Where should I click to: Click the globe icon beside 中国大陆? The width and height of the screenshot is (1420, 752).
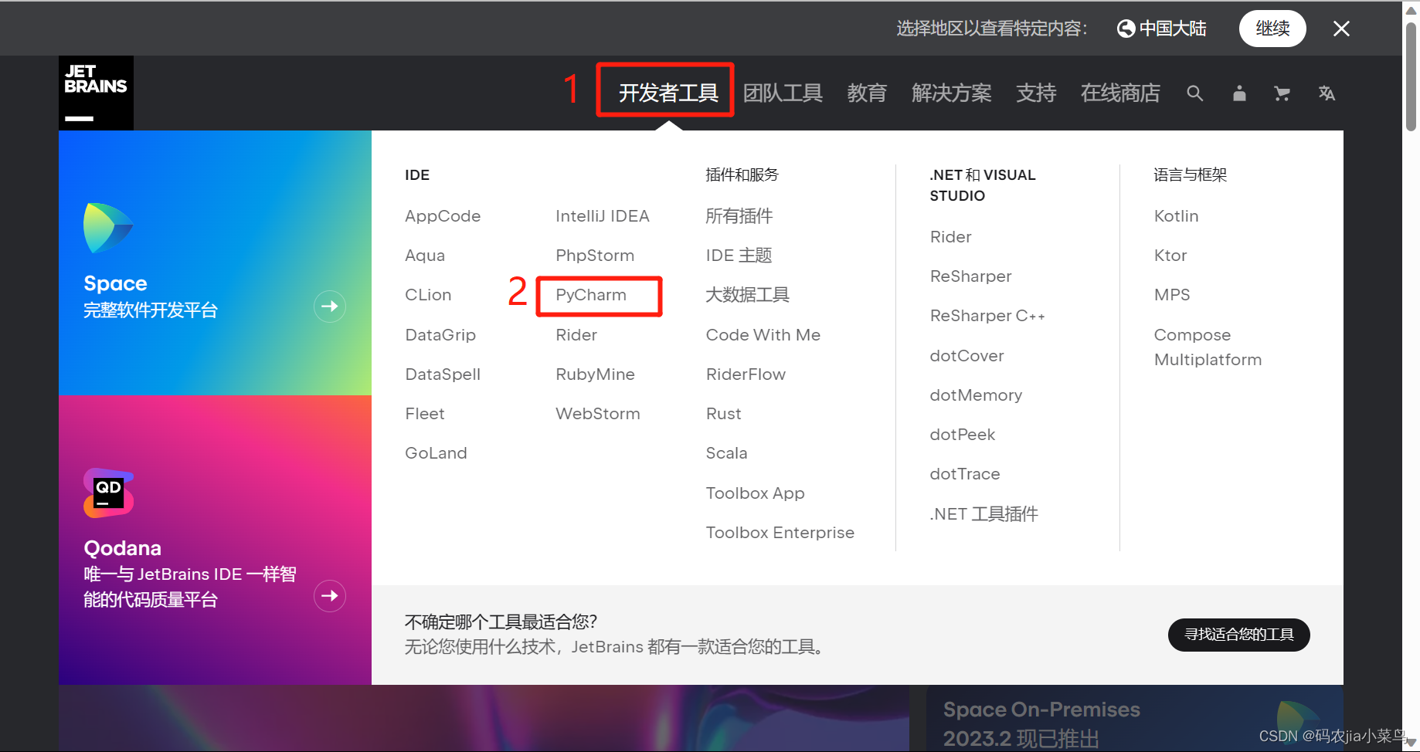tap(1126, 29)
